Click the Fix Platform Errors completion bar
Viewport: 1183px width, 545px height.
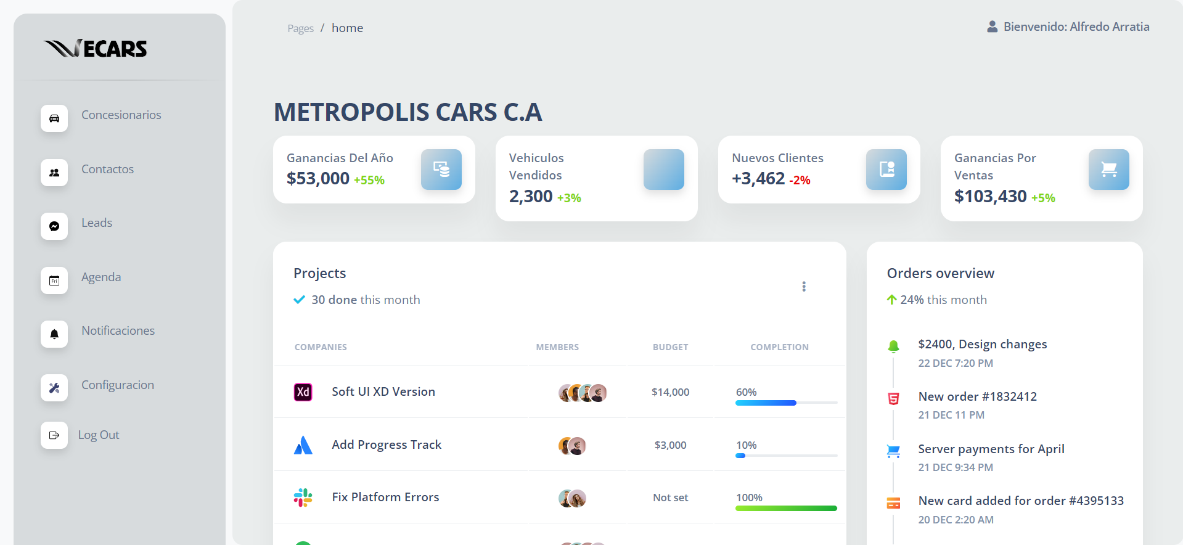pos(786,509)
